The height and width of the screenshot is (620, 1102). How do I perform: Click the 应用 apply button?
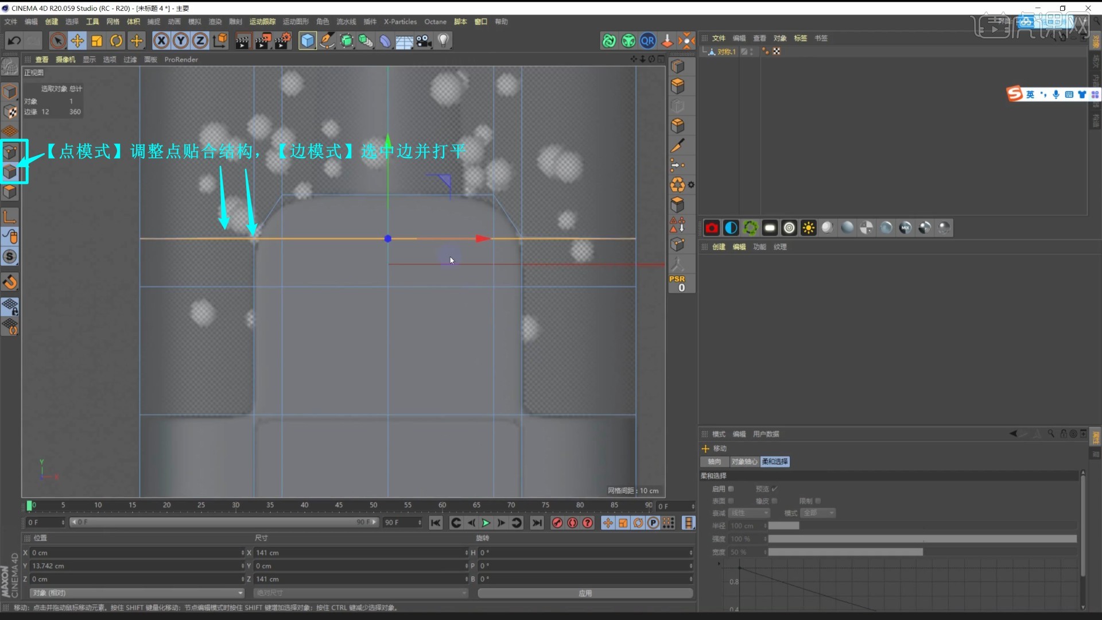coord(584,593)
